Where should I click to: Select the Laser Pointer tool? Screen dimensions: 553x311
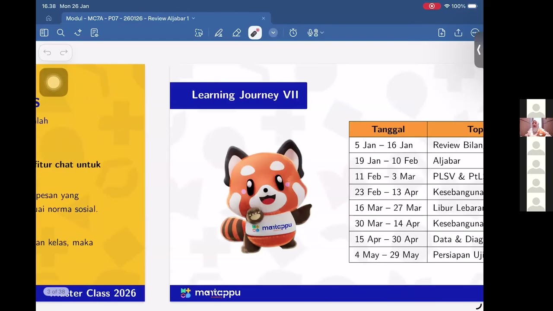[x=255, y=33]
